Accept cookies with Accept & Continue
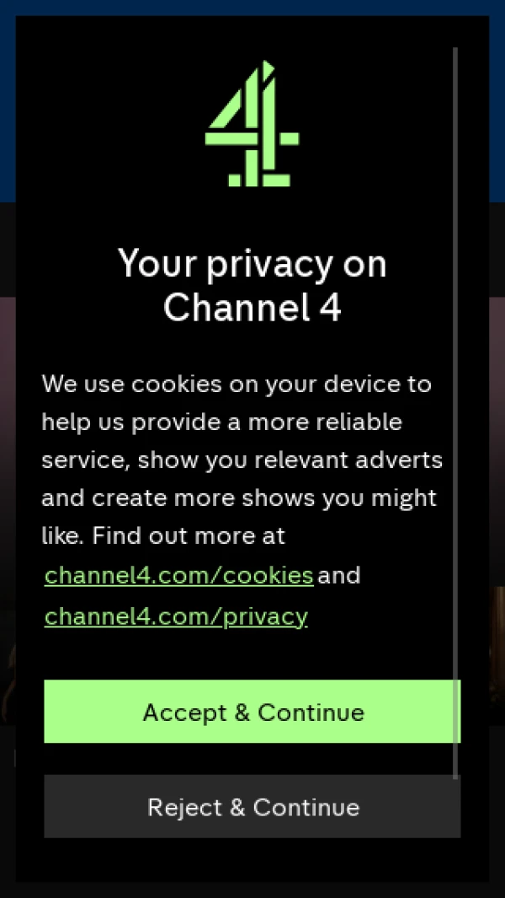Image resolution: width=505 pixels, height=898 pixels. (252, 712)
